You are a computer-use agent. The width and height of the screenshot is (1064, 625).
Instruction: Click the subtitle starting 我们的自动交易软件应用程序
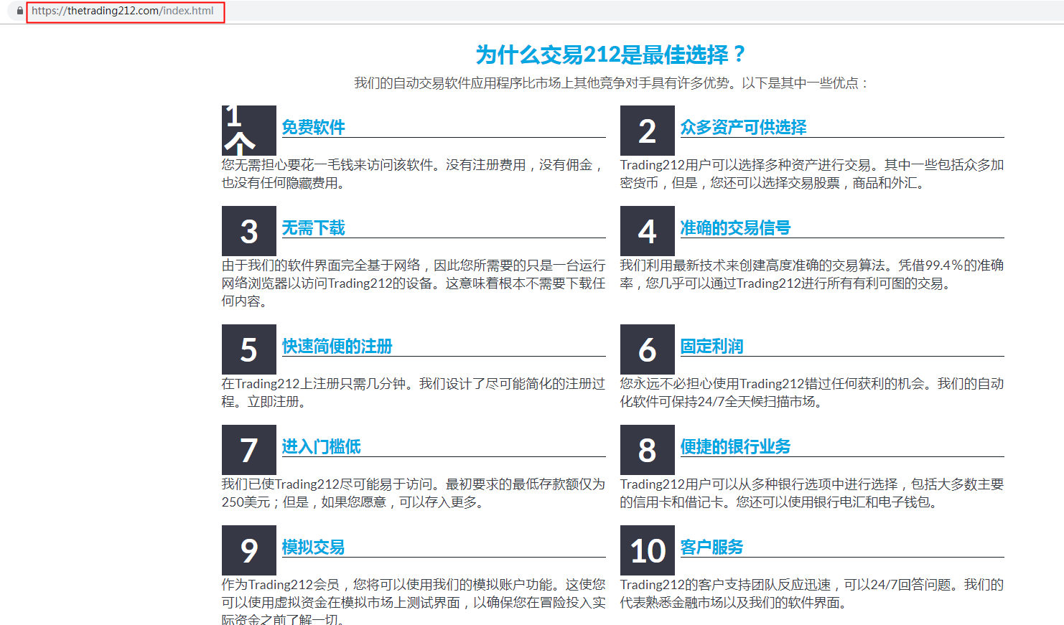point(612,83)
